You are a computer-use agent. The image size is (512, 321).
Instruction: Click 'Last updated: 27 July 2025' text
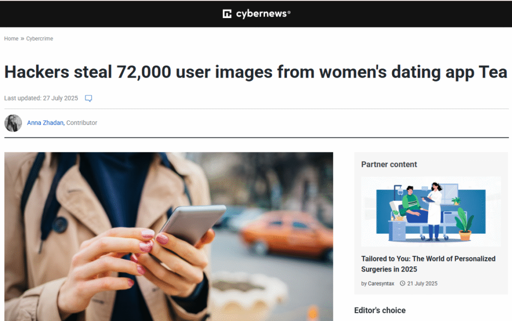[x=41, y=98]
